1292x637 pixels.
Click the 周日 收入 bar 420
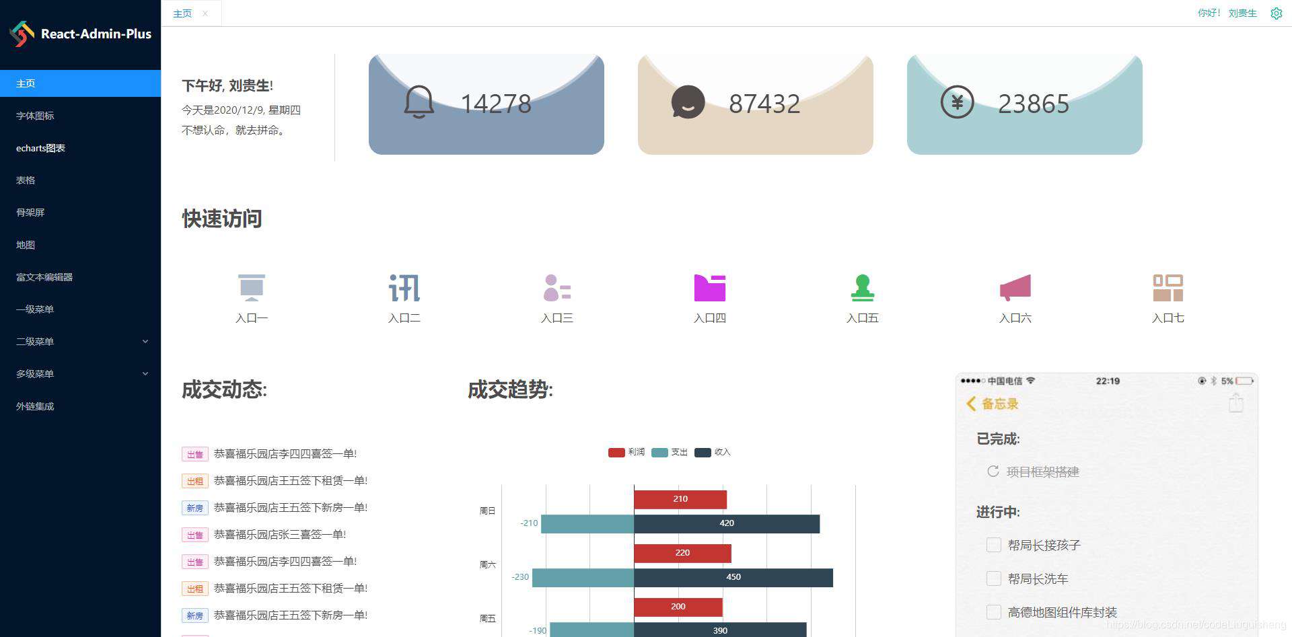727,523
